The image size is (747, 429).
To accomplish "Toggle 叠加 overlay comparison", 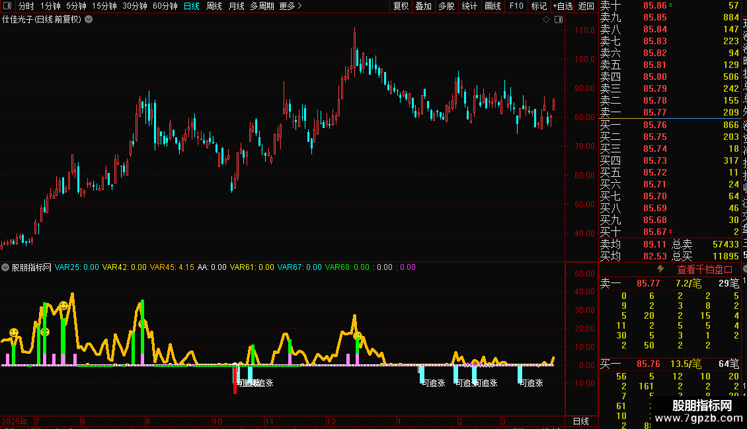I will (423, 6).
